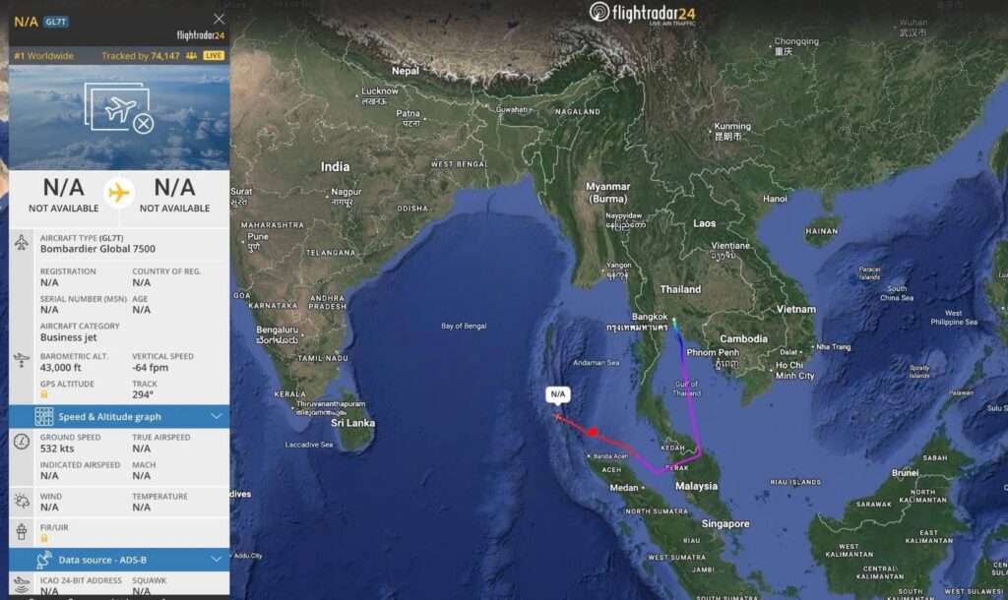Close the flight details panel
This screenshot has width=1008, height=600.
coord(220,19)
